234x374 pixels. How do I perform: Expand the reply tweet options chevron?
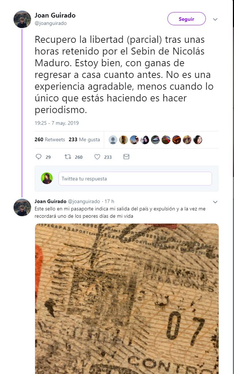215,202
